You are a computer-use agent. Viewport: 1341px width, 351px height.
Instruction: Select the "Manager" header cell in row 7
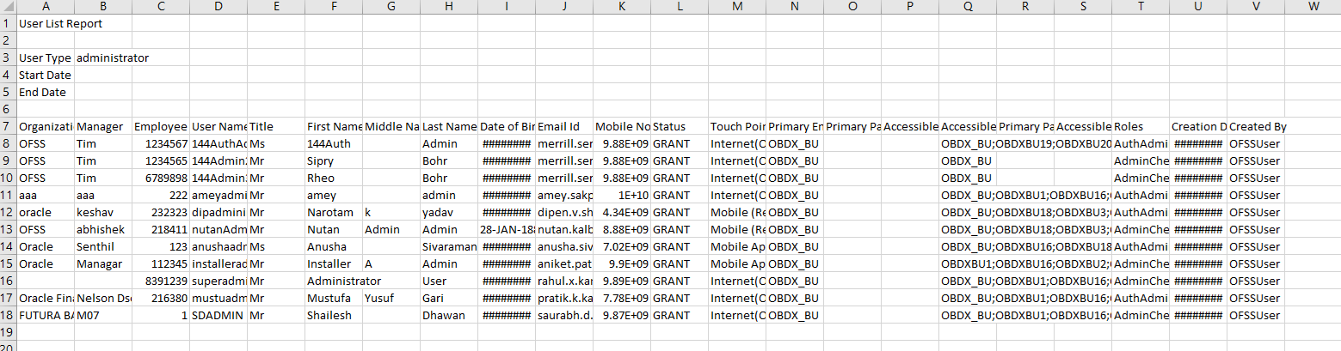pos(102,126)
